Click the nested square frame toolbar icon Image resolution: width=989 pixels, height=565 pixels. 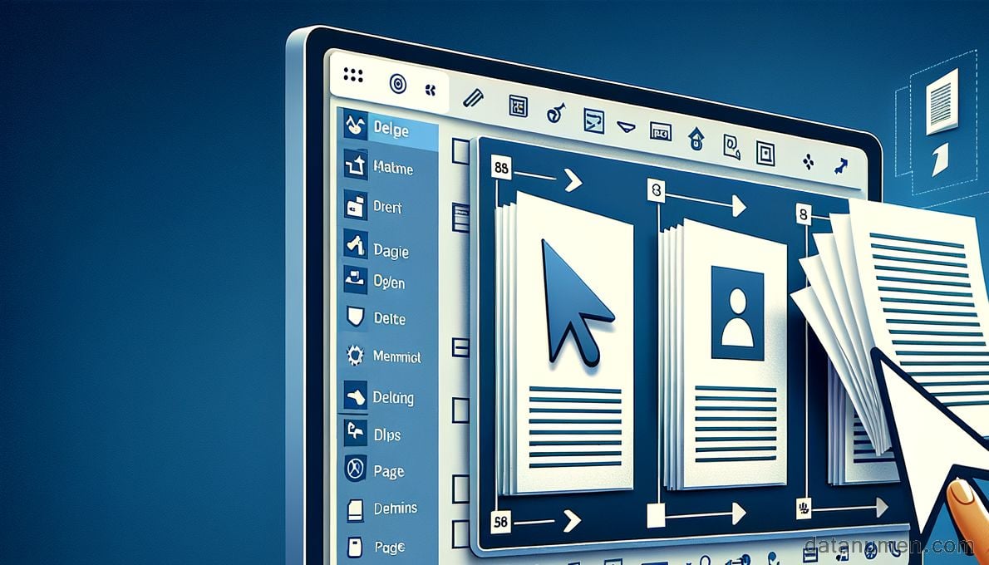click(x=765, y=152)
